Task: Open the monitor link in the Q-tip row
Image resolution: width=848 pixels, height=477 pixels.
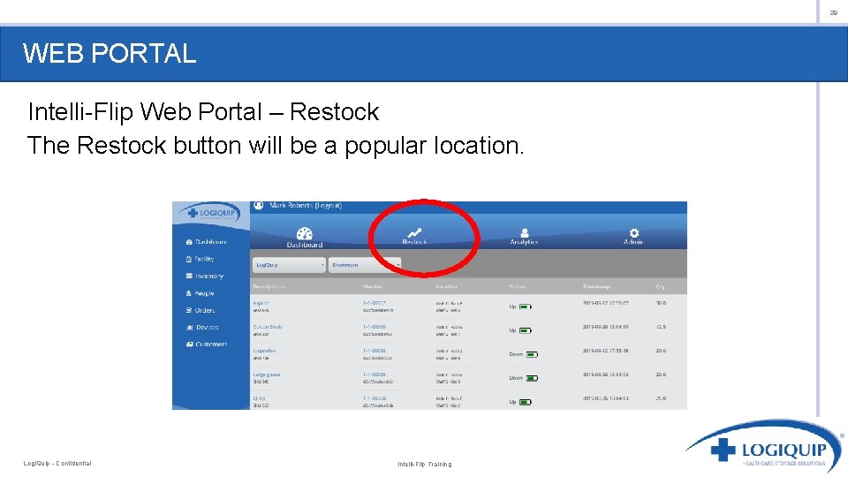Action: point(375,398)
